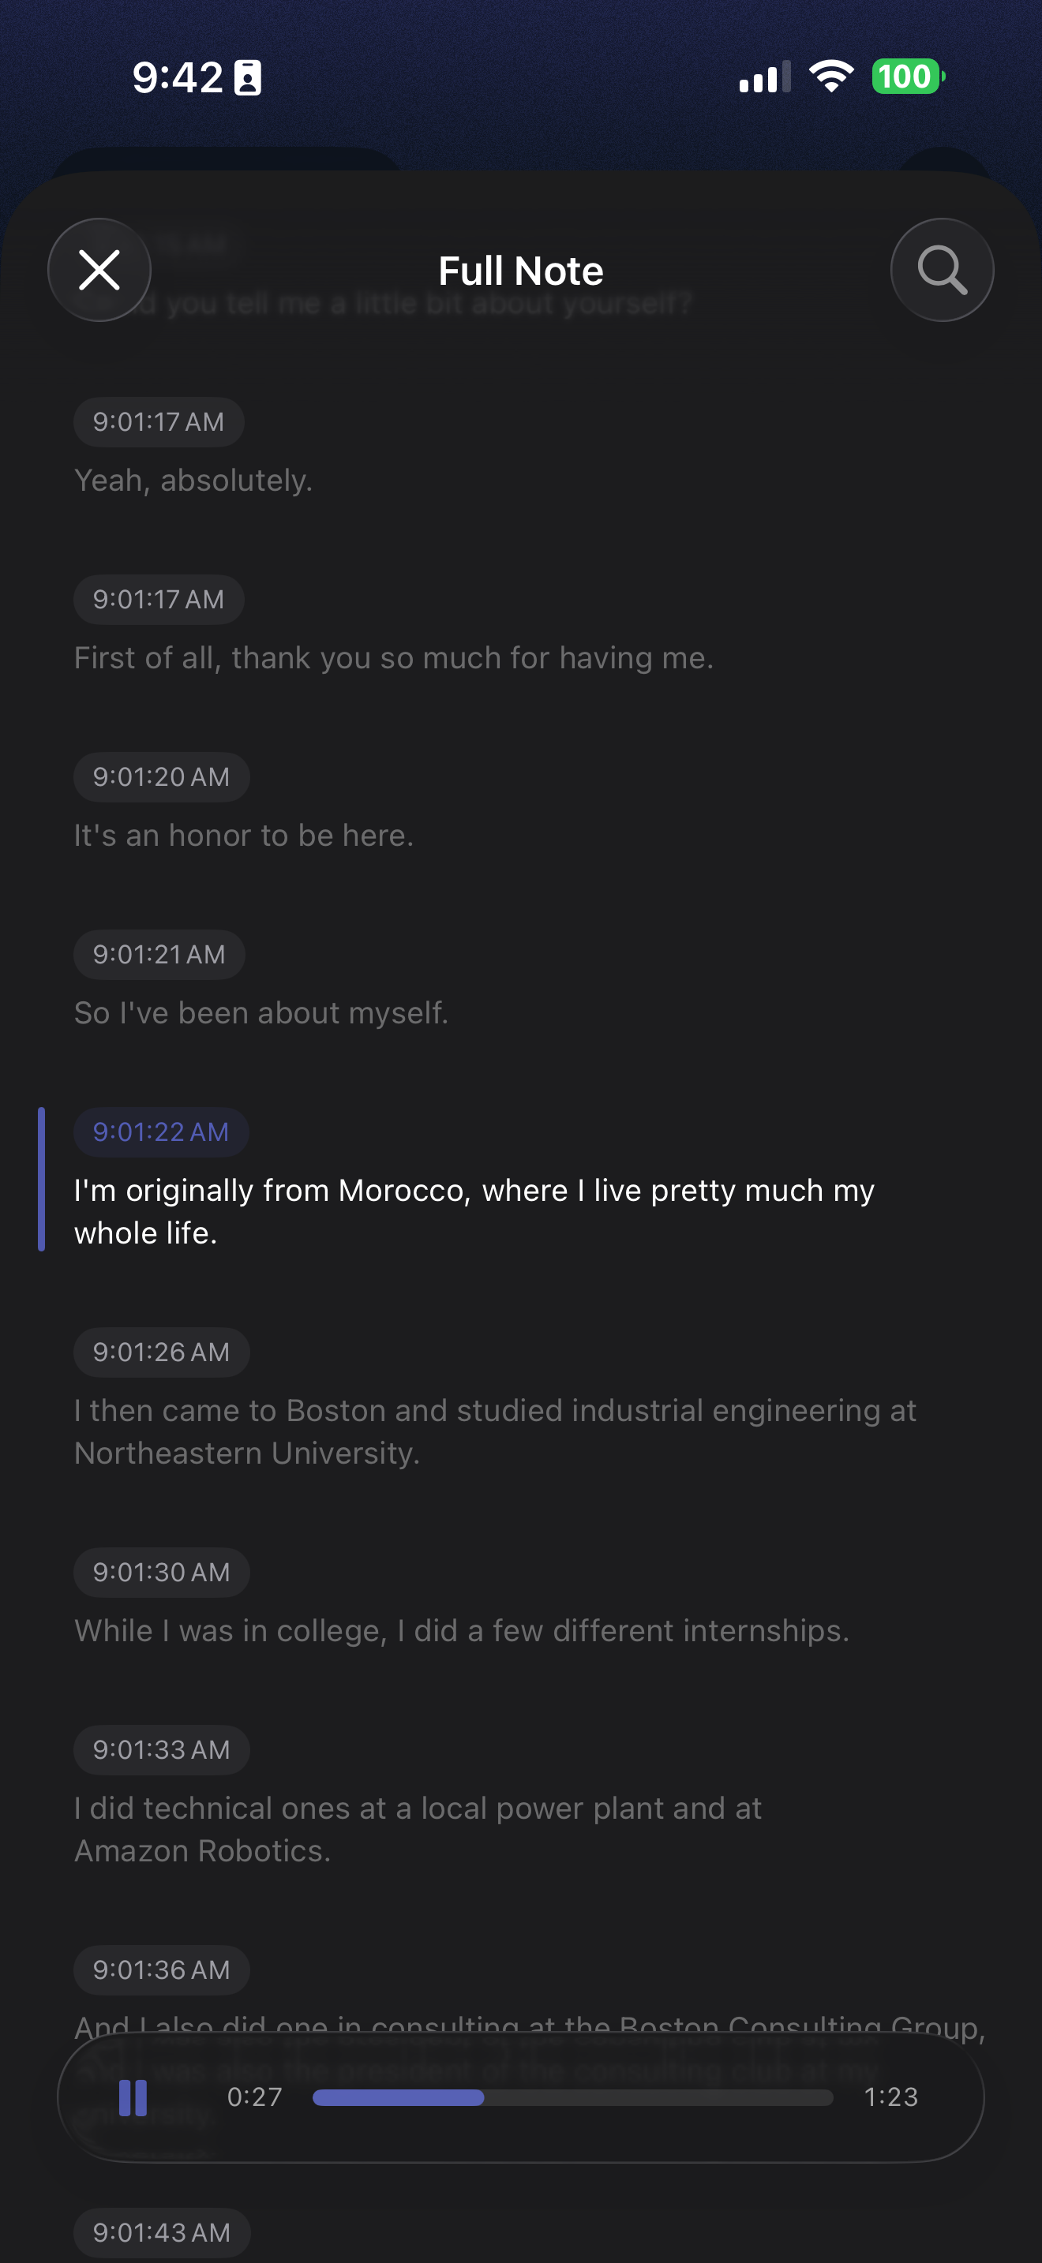Tap the "It's an honor to be here" line

pyautogui.click(x=243, y=836)
